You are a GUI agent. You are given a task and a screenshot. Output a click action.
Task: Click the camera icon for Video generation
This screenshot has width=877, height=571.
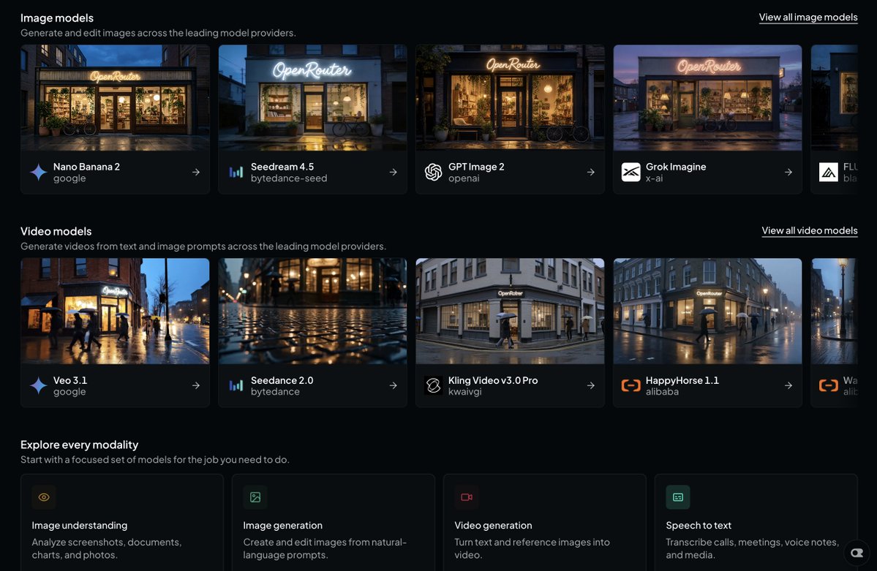(467, 497)
